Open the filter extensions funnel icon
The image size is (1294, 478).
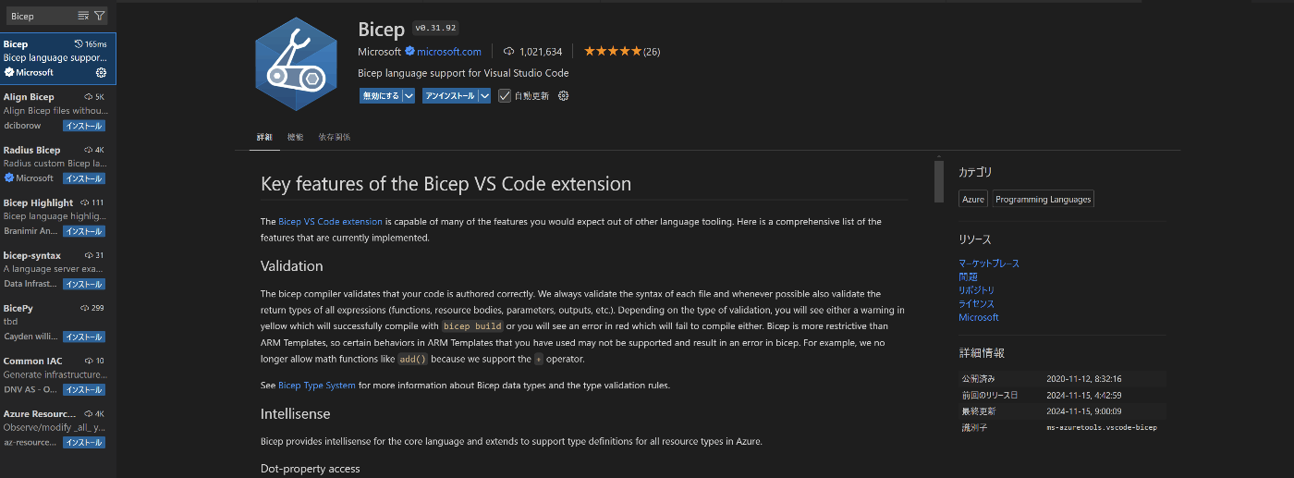[100, 16]
